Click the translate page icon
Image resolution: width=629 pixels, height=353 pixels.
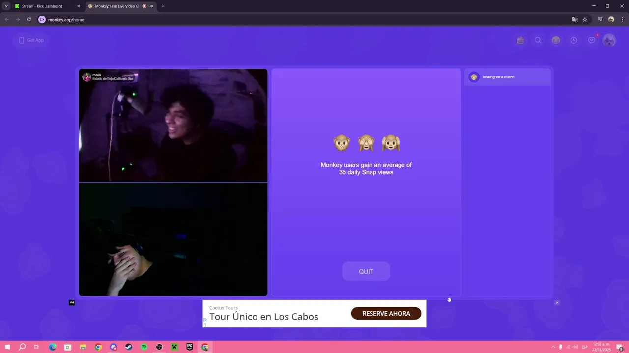(574, 20)
